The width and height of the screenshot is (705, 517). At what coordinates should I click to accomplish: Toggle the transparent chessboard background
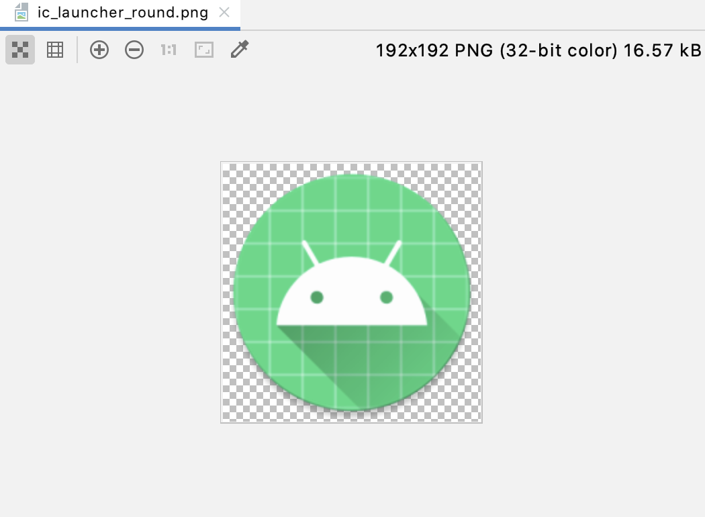(19, 50)
